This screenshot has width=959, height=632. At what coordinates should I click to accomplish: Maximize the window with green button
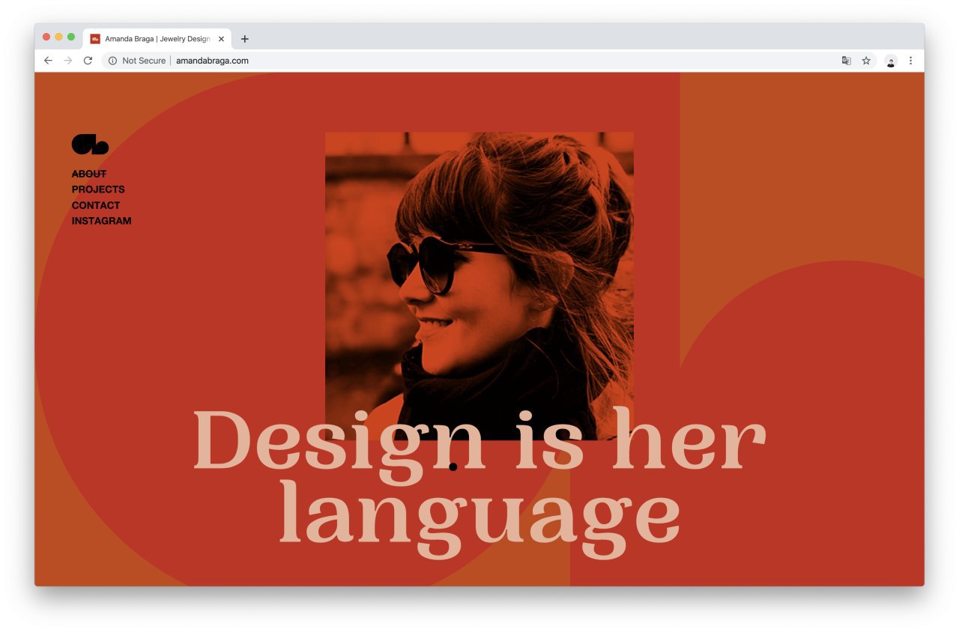(x=71, y=37)
